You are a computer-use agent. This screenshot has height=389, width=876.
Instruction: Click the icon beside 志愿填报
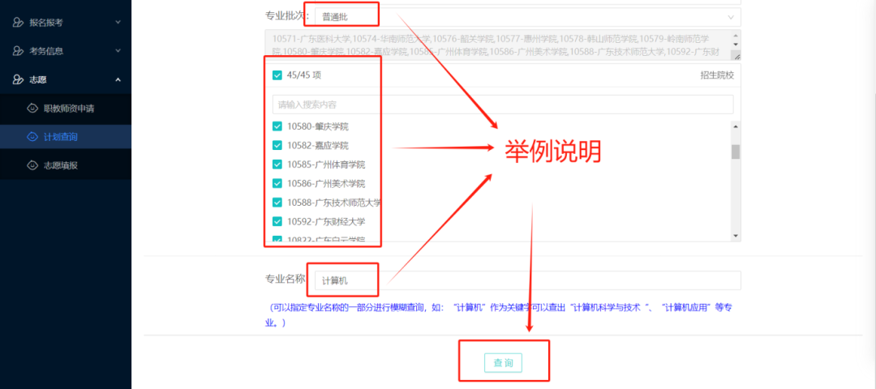coord(32,165)
